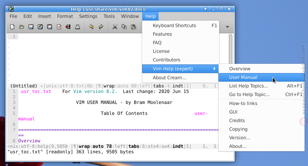Click the (Untitled) status line

pos(113,86)
